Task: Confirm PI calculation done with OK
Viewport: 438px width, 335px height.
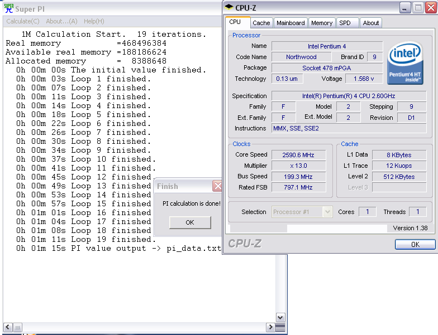Action: click(x=190, y=222)
